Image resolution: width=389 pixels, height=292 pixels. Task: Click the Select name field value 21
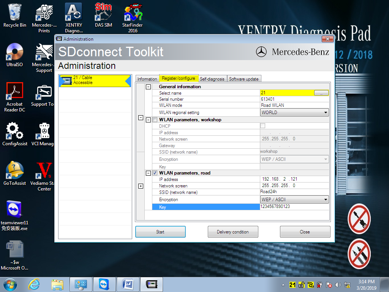tap(287, 93)
